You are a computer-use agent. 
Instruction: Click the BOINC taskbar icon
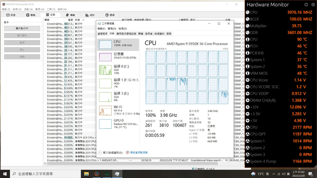(x=96, y=174)
